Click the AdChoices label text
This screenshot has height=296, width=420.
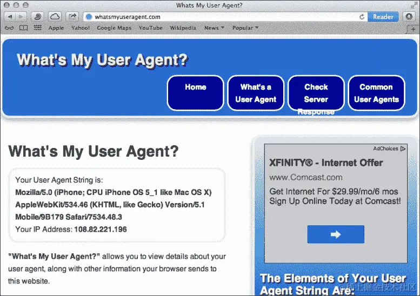[x=386, y=149]
